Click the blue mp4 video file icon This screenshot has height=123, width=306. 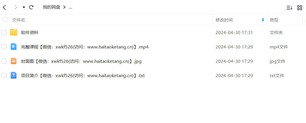coord(14,47)
